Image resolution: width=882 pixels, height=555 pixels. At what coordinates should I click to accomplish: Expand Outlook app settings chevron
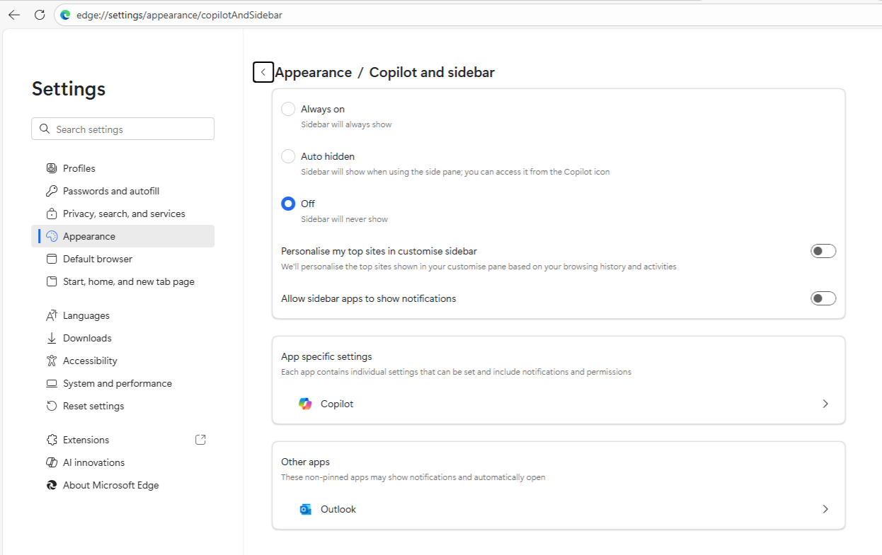coord(825,509)
